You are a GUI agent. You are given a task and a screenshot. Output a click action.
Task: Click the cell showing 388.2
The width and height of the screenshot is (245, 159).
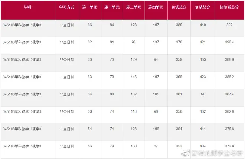(229, 77)
